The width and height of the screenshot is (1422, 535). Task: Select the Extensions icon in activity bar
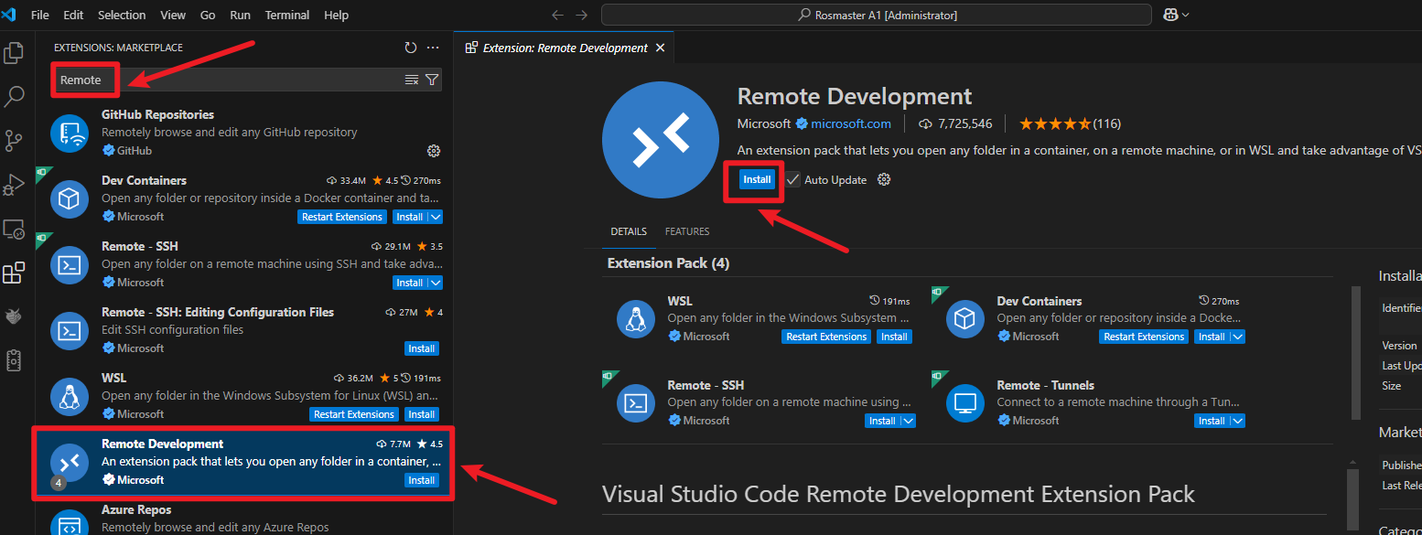(14, 273)
